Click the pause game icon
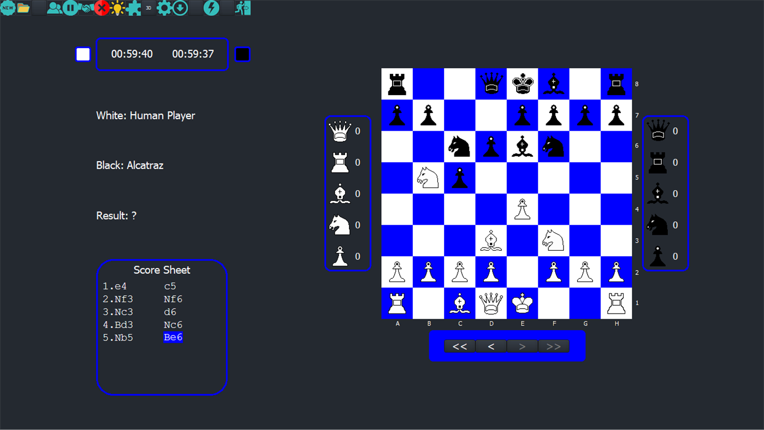 (x=70, y=8)
